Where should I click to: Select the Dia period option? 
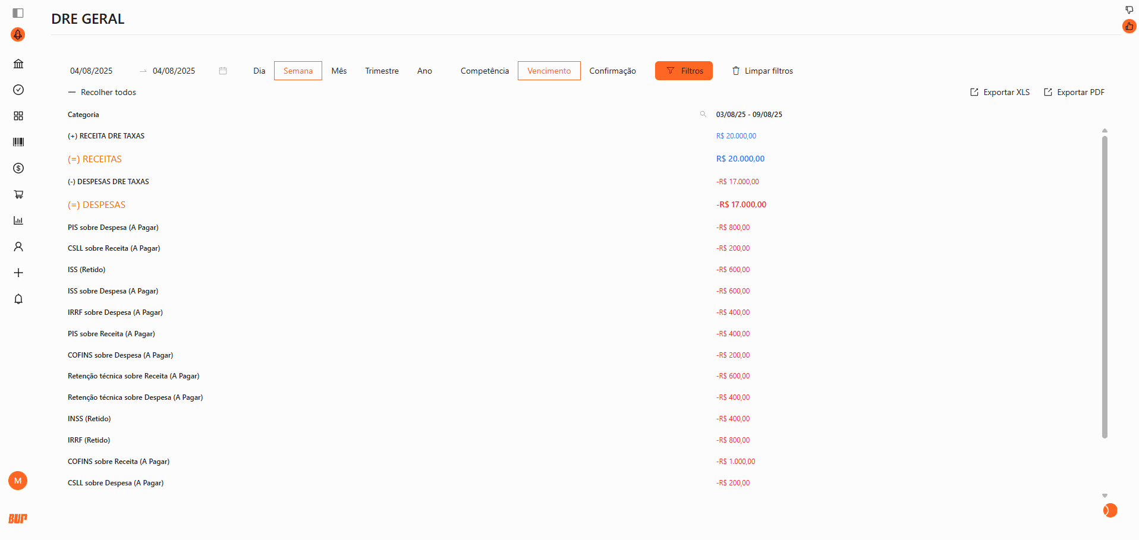[x=259, y=71]
